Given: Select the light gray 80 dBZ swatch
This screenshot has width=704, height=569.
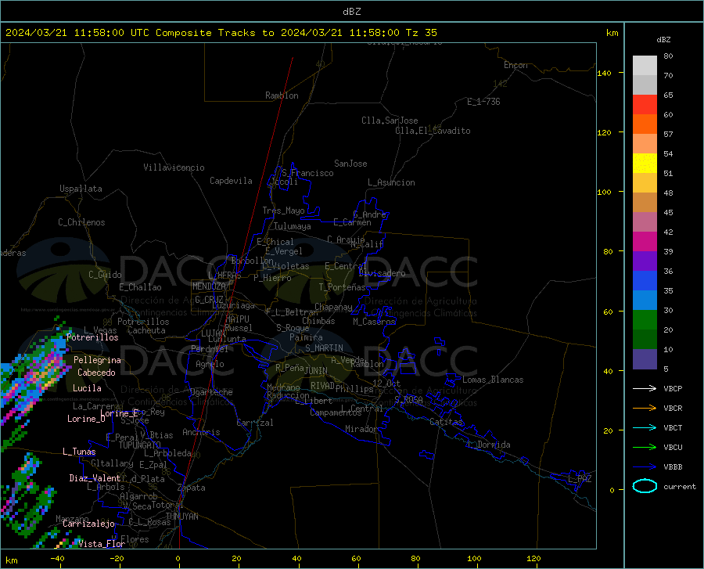Looking at the screenshot, I should (x=645, y=66).
